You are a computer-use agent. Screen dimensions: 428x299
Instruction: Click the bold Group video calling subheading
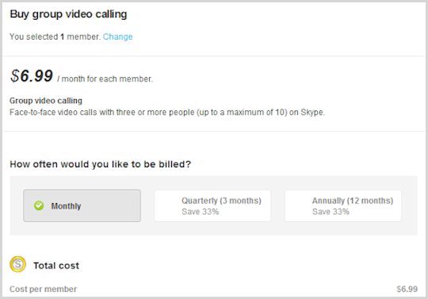46,101
